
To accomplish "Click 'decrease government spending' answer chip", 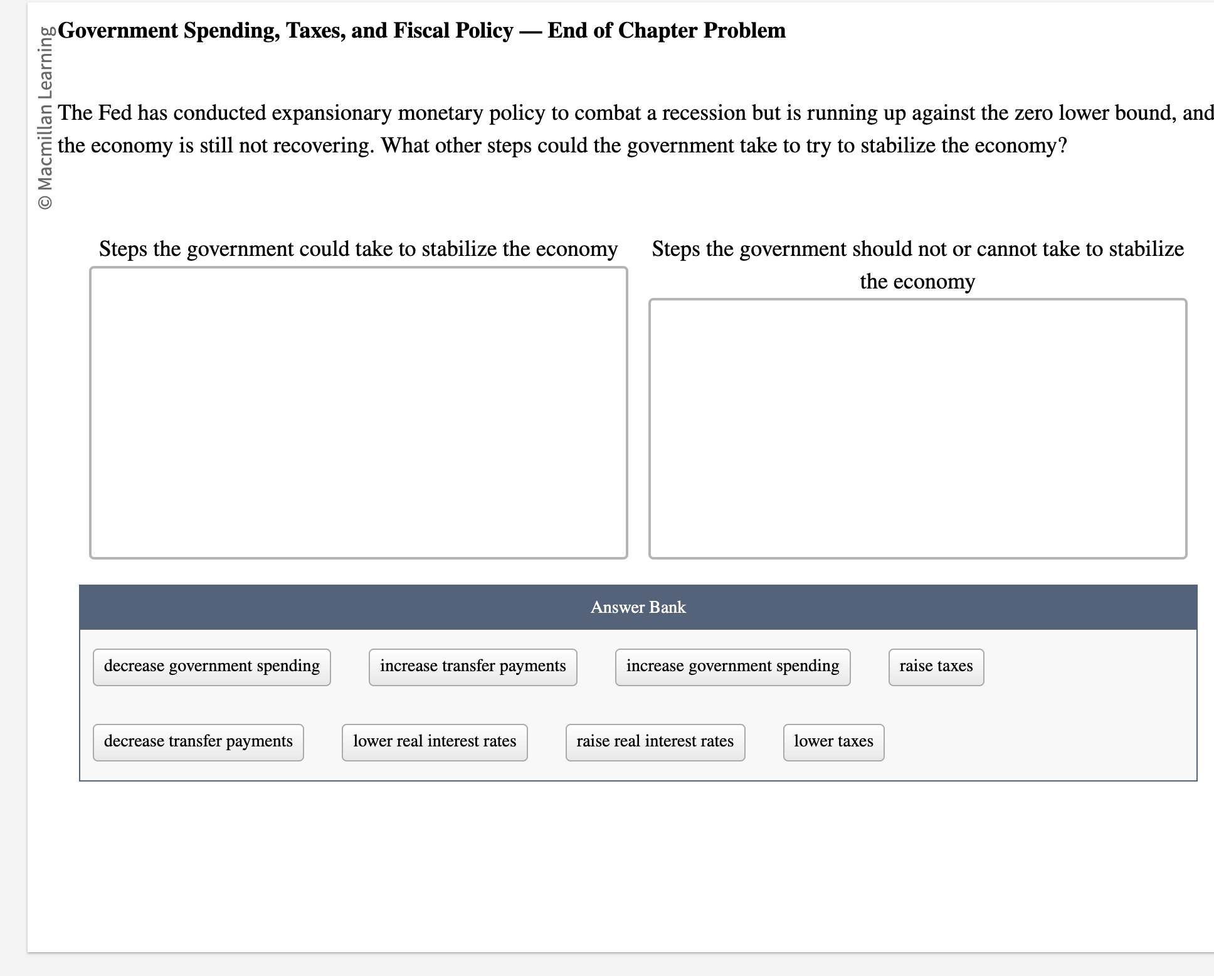I will (211, 667).
